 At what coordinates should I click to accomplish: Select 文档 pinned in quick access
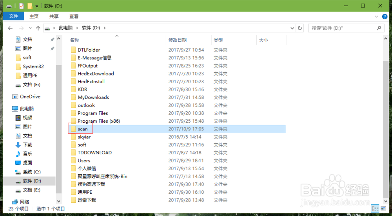point(27,39)
